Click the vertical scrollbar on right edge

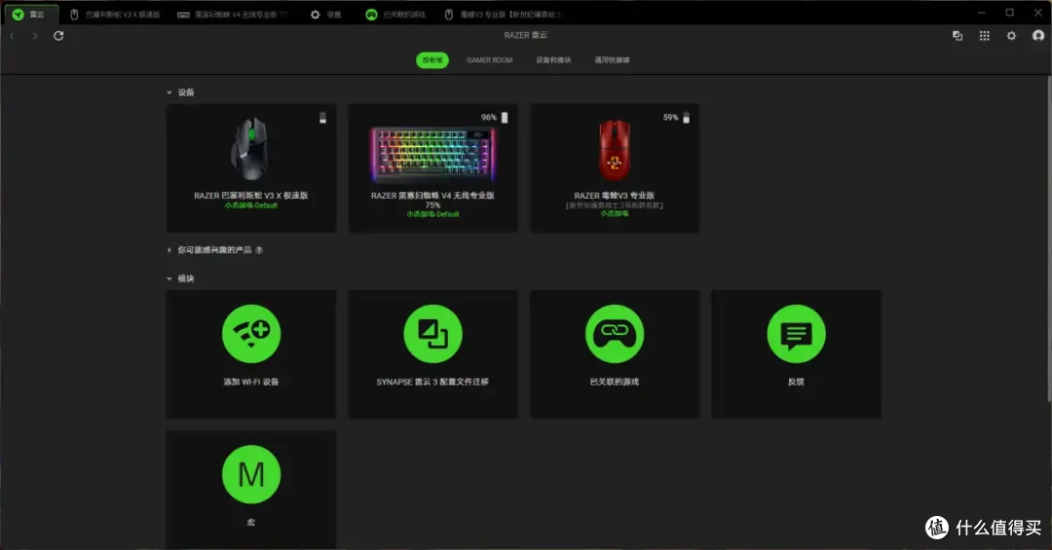point(1049,238)
